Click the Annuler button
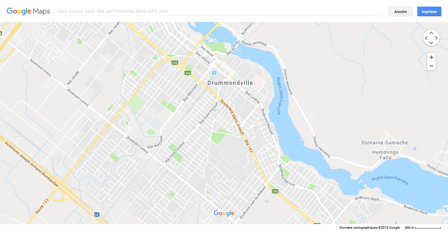The image size is (448, 233). point(401,12)
